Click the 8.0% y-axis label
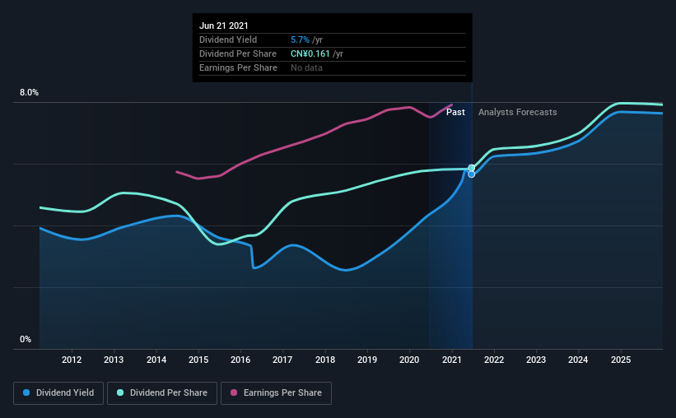This screenshot has width=676, height=418. click(x=29, y=93)
